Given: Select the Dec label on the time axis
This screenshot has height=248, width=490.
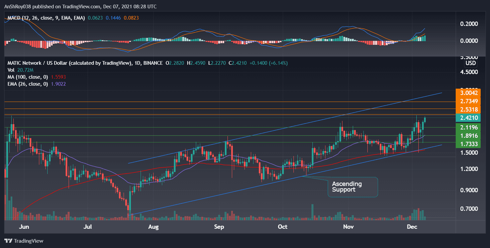Looking at the screenshot, I should pyautogui.click(x=412, y=226).
